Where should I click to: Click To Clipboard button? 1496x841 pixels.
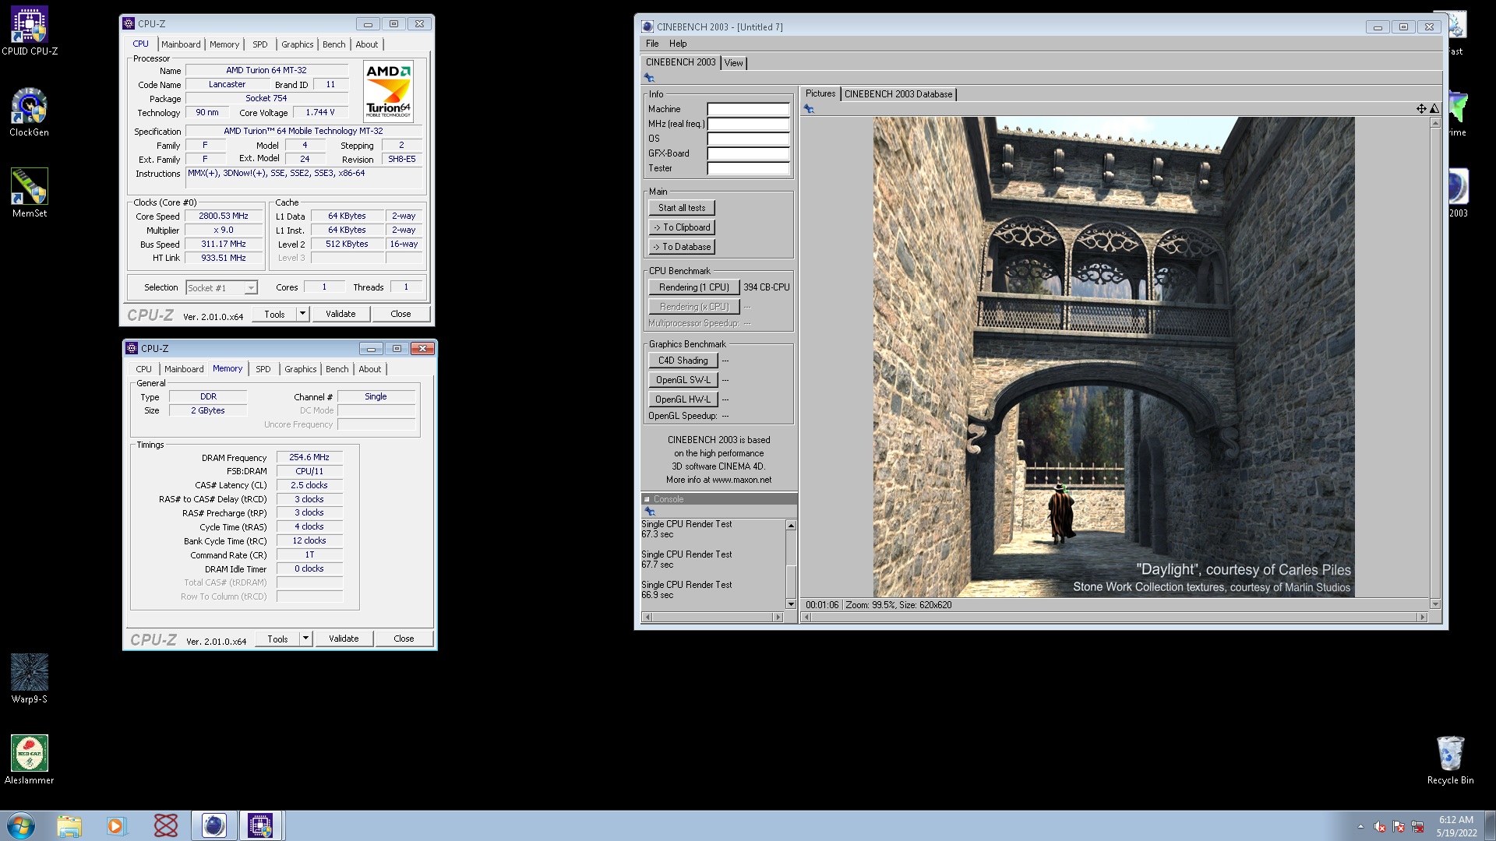tap(682, 227)
